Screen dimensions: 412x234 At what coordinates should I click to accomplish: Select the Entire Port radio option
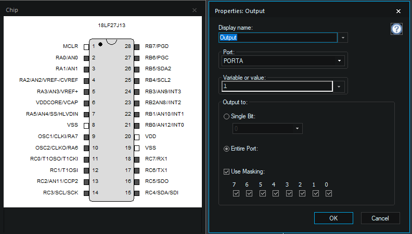pos(226,149)
